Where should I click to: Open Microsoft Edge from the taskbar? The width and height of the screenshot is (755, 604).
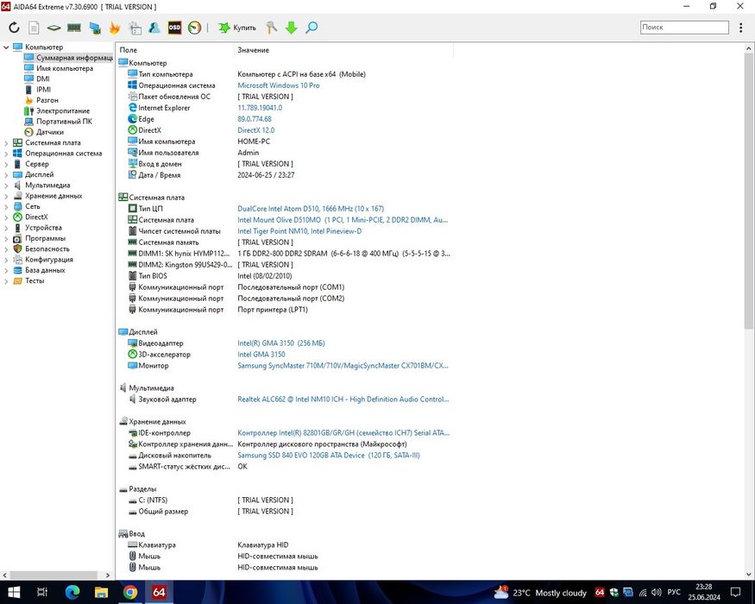(72, 592)
